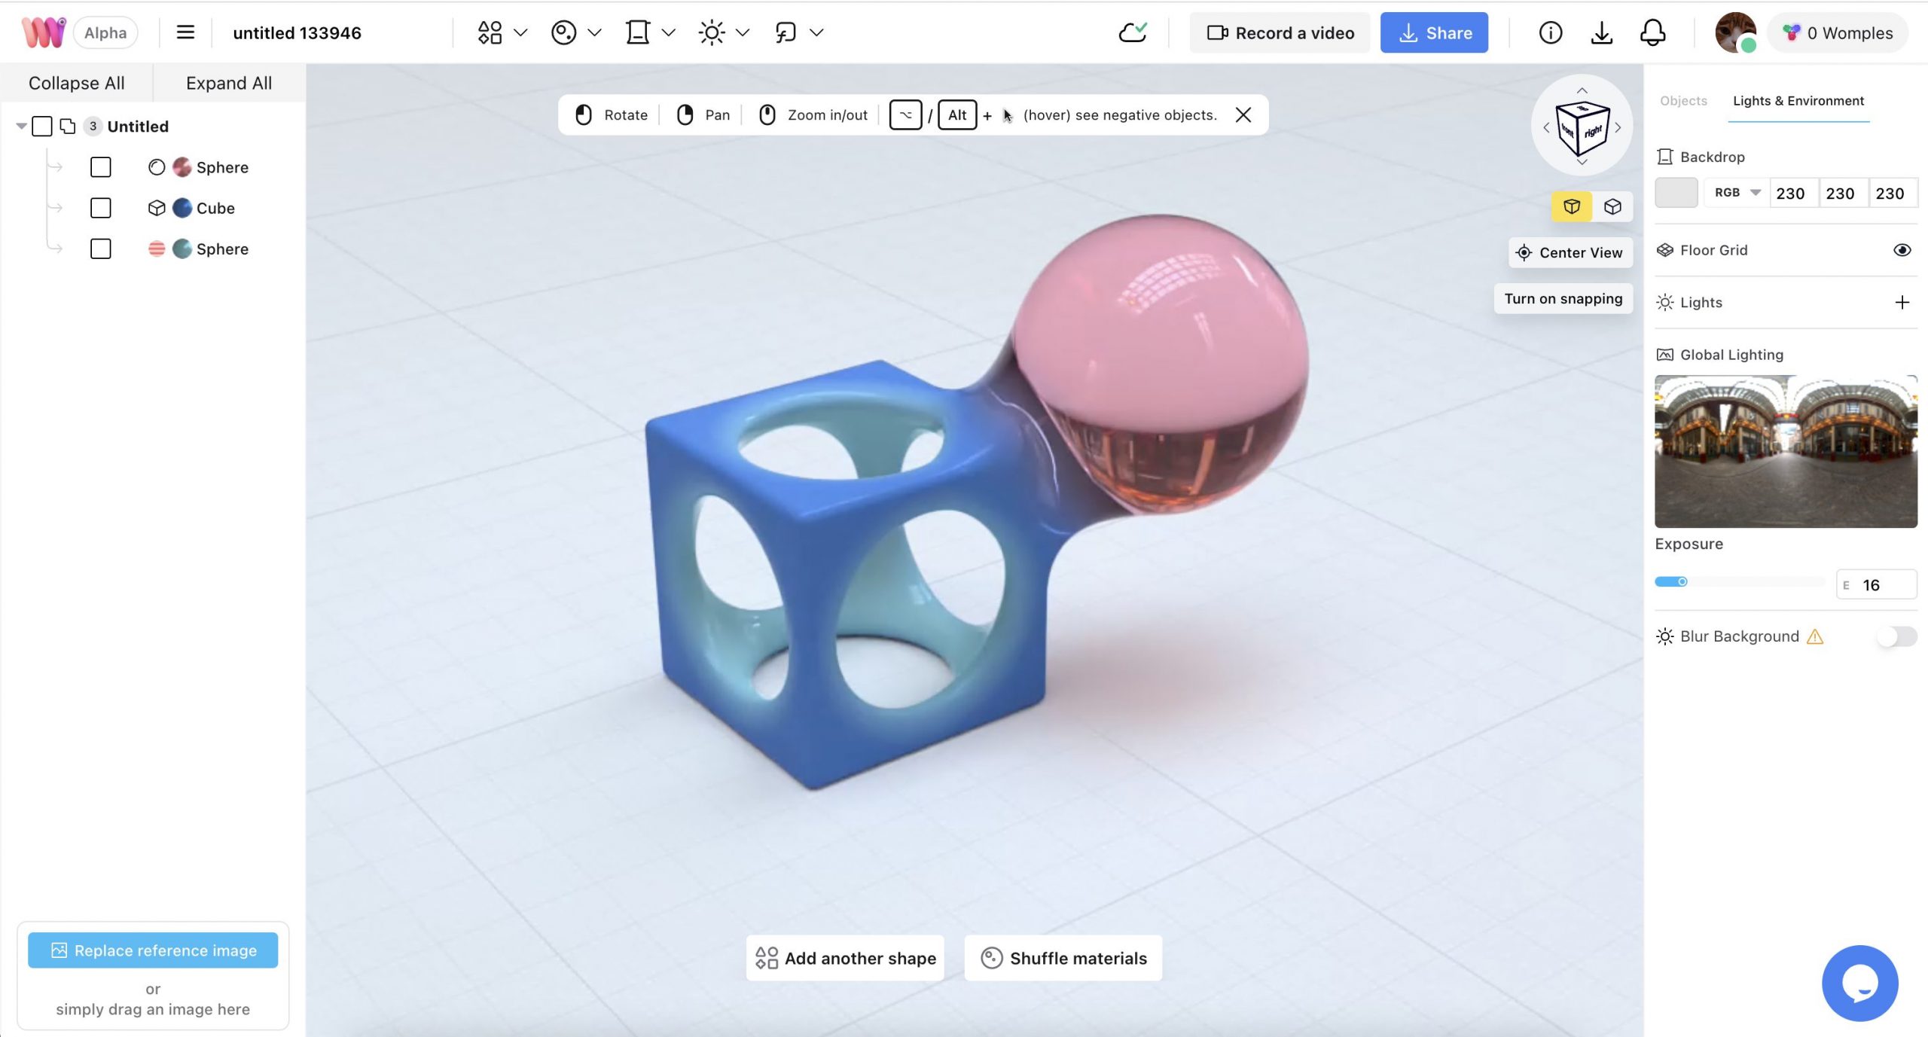Open the chat support bubble
The width and height of the screenshot is (1928, 1037).
1859,983
